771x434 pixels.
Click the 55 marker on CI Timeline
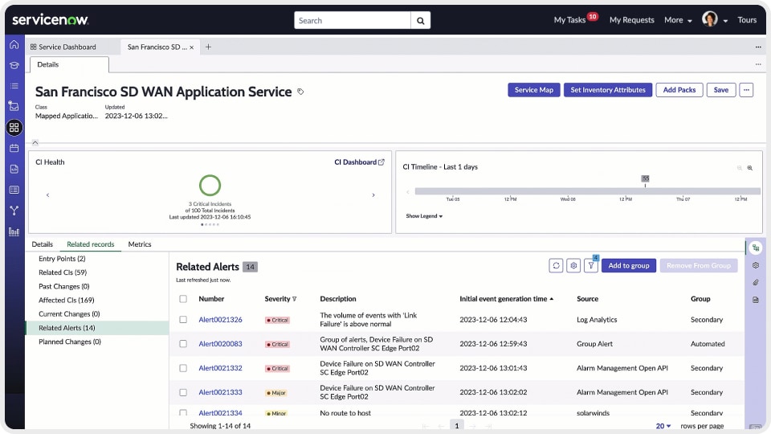(645, 178)
